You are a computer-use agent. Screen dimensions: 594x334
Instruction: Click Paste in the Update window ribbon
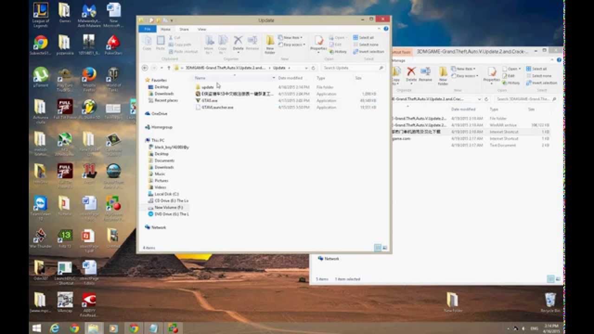160,43
